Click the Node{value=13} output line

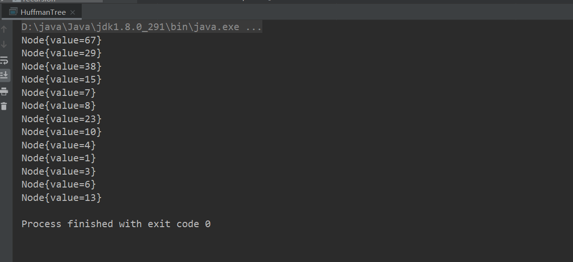click(61, 198)
